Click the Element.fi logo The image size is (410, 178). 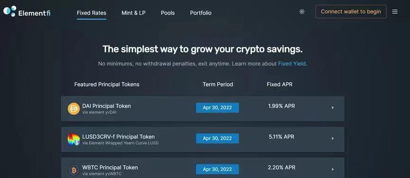27,12
